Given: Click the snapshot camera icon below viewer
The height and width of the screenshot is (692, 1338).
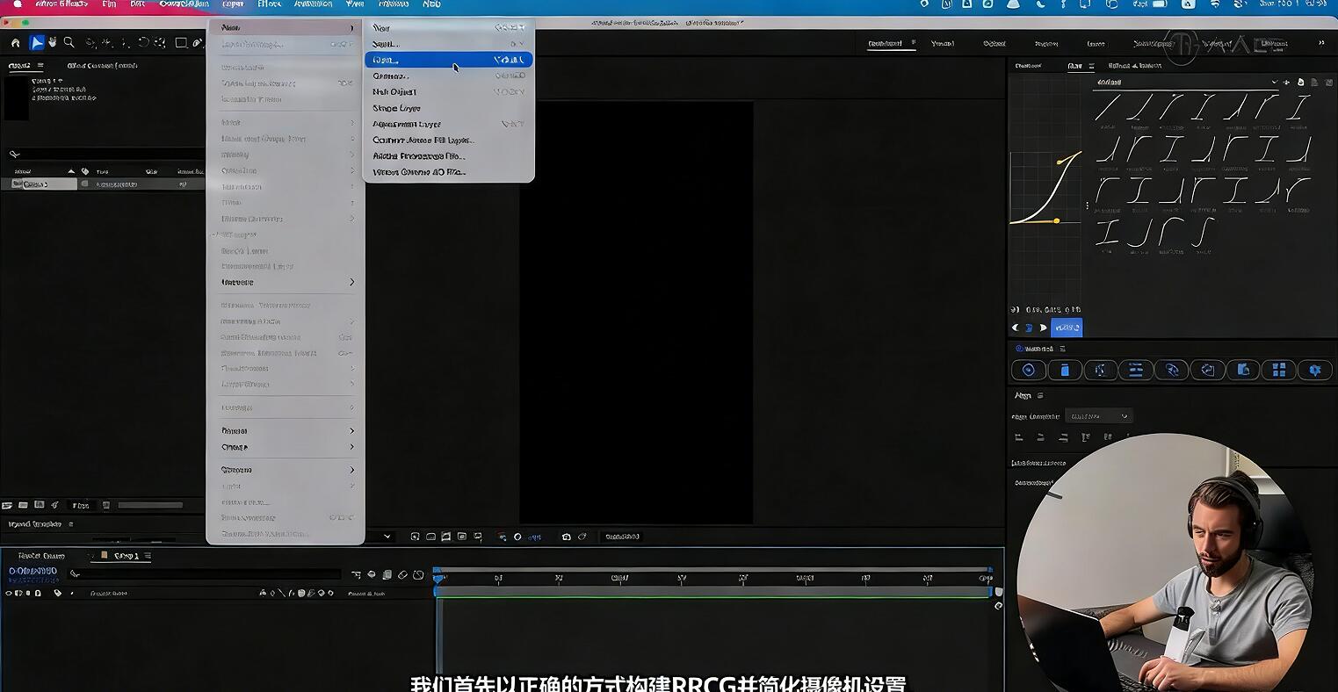Looking at the screenshot, I should (567, 537).
